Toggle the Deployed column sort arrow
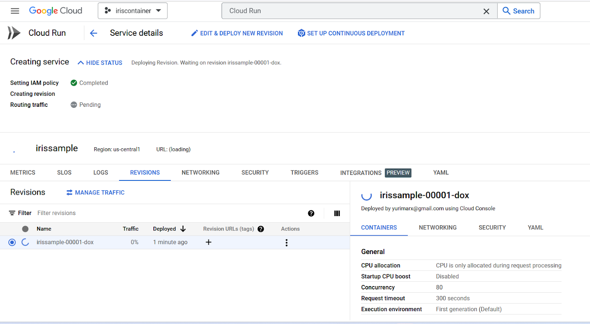590x324 pixels. tap(183, 229)
